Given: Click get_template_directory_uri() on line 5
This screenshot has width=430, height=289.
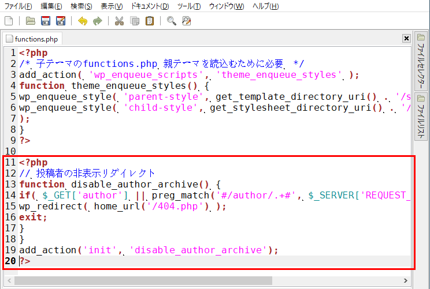Looking at the screenshot, I should 296,96.
